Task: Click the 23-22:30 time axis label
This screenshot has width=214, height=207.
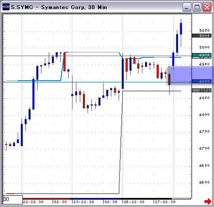Action: 84,202
